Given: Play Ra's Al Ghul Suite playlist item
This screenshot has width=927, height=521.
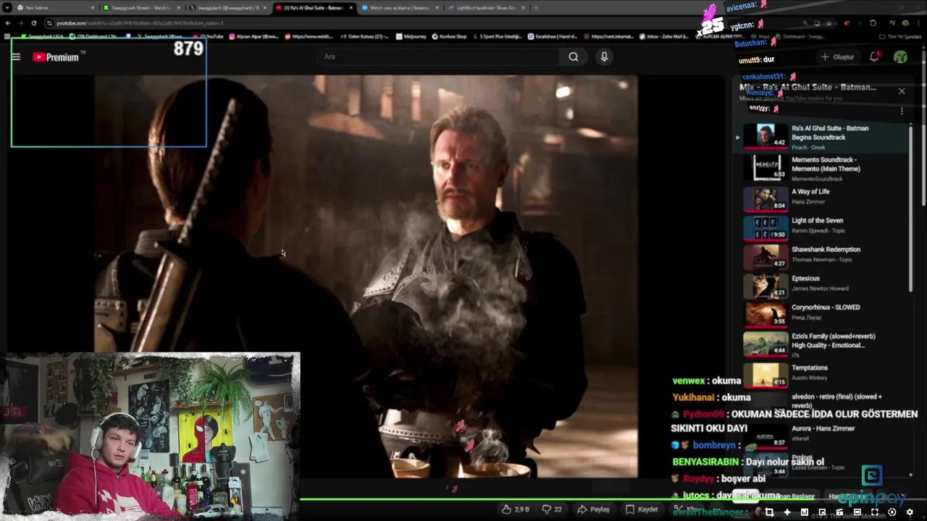Looking at the screenshot, I should tap(821, 137).
